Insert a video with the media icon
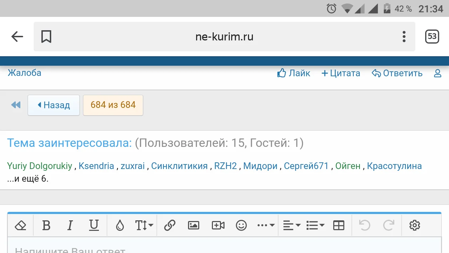 [218, 225]
